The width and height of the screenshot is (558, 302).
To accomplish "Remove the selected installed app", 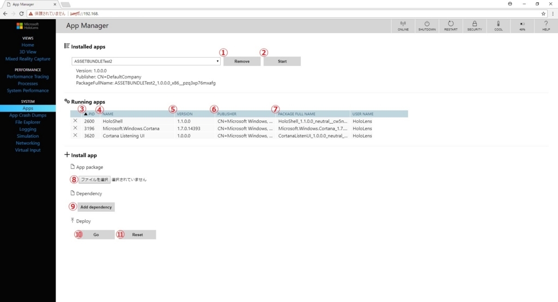I will [x=242, y=61].
